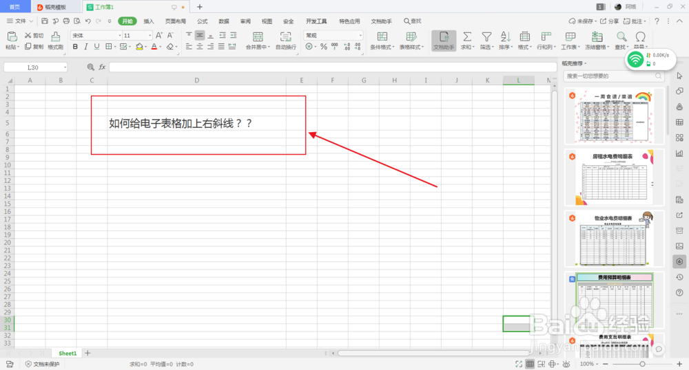Screen dimensions: 689x370
Task: Toggle horizontal center alignment button
Action: pos(200,47)
